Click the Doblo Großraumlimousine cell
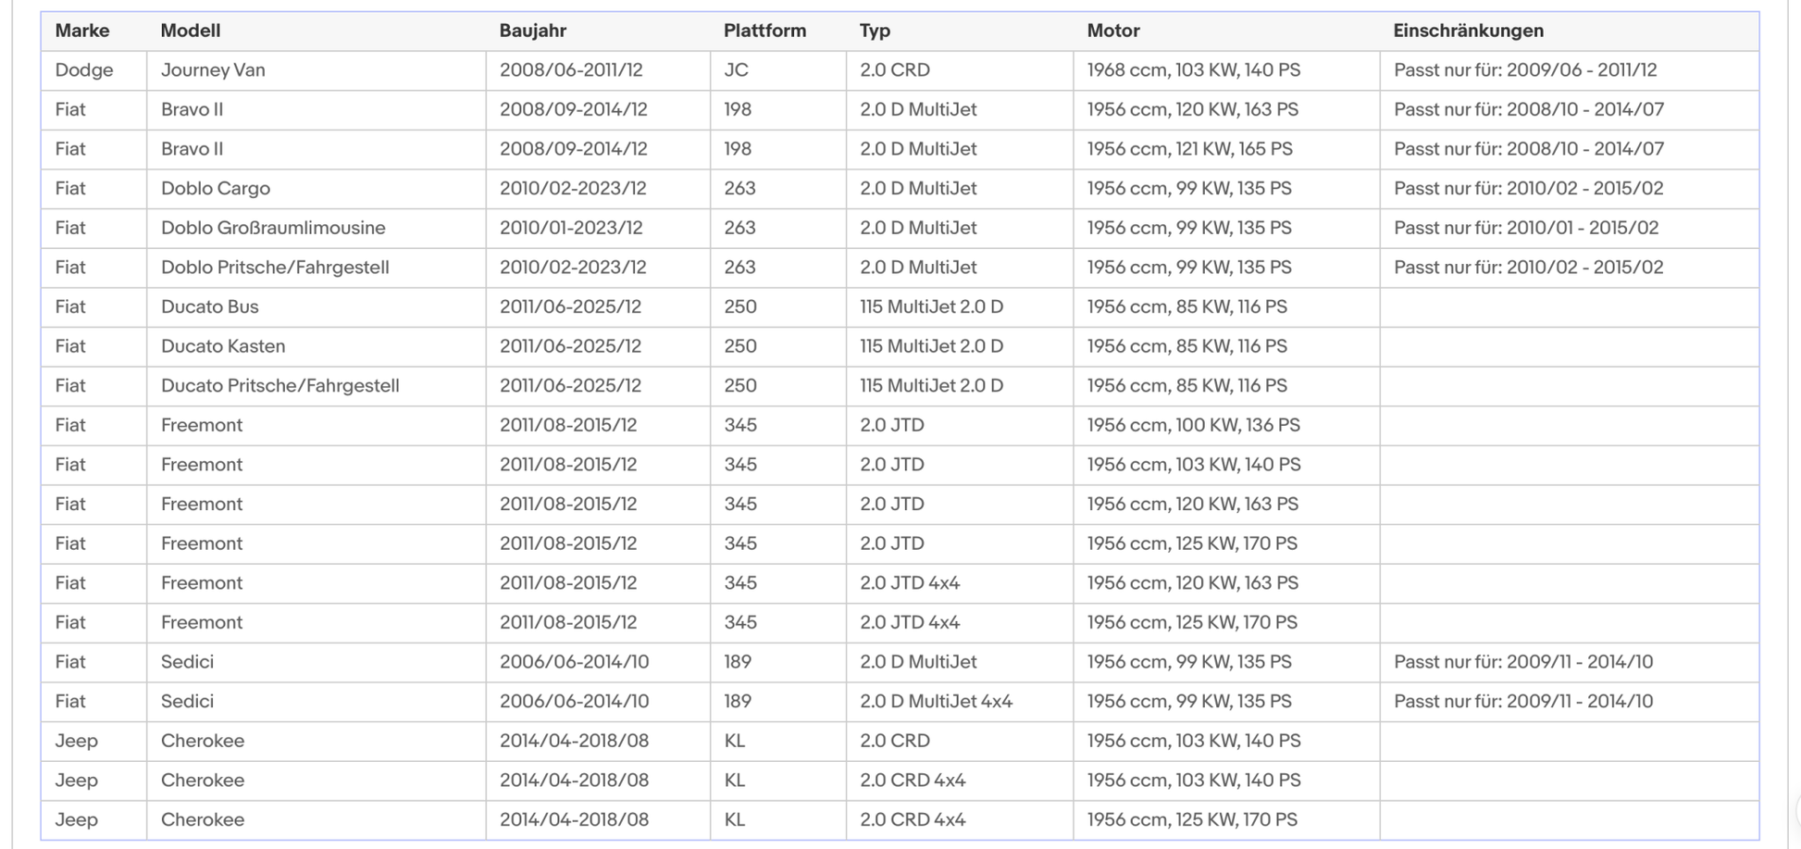The image size is (1801, 849). tap(317, 228)
